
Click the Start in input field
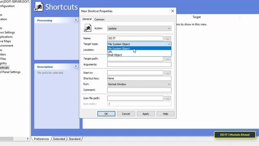point(135,73)
